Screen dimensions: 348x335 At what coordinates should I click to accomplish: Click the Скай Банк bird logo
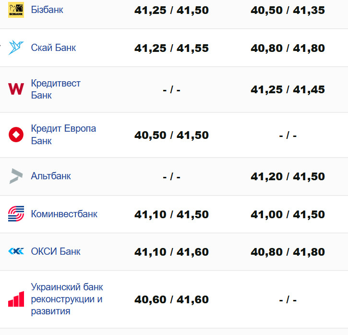pyautogui.click(x=16, y=48)
